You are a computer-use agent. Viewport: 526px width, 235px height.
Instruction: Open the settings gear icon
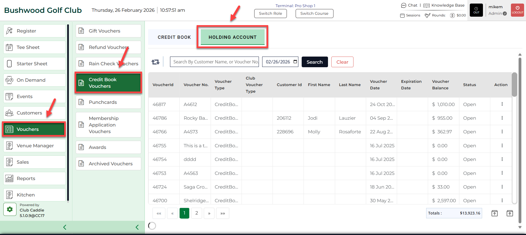(10, 210)
